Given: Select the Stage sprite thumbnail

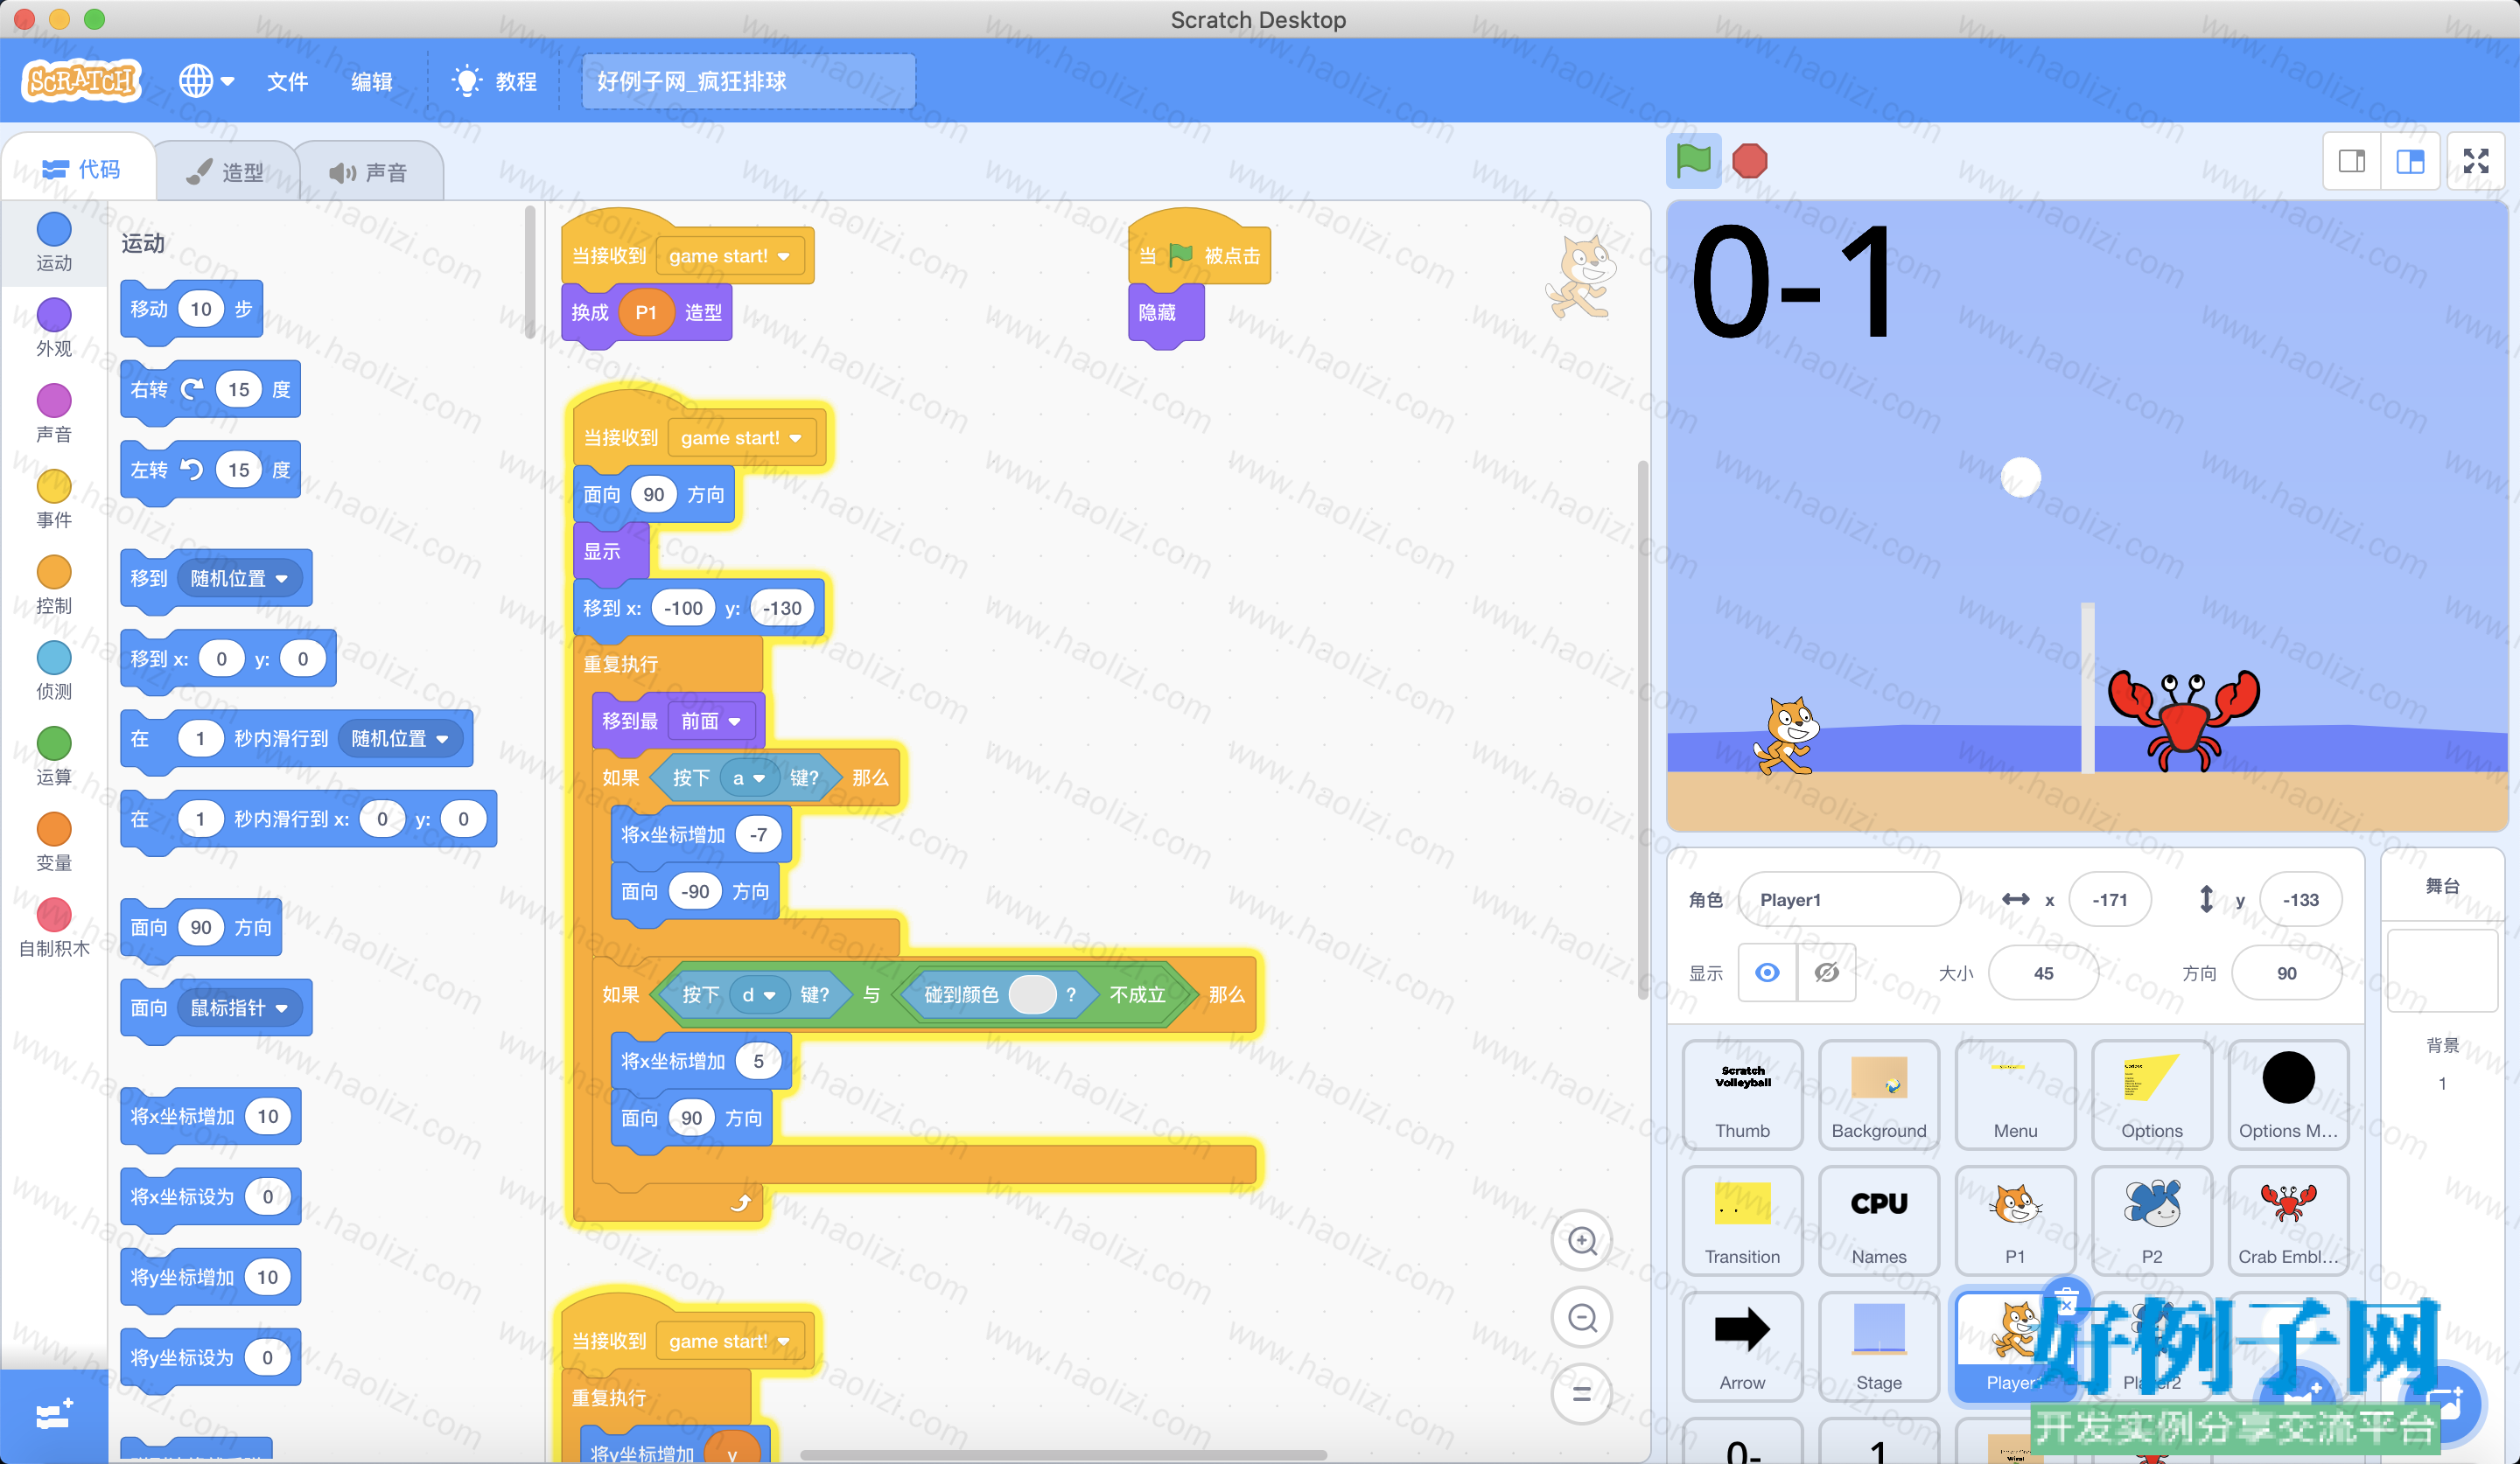Looking at the screenshot, I should point(1879,1346).
